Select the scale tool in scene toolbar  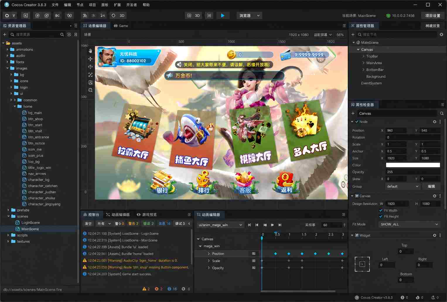(x=90, y=75)
